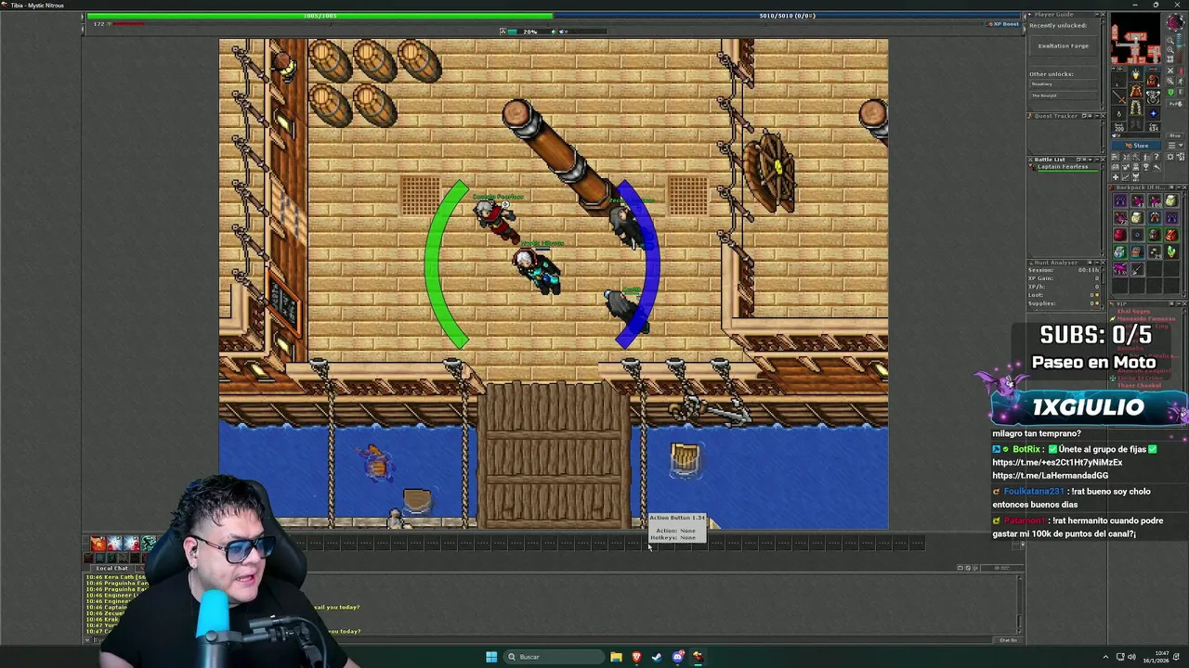This screenshot has width=1189, height=668.
Task: Toggle the Chat On button
Action: click(1008, 640)
